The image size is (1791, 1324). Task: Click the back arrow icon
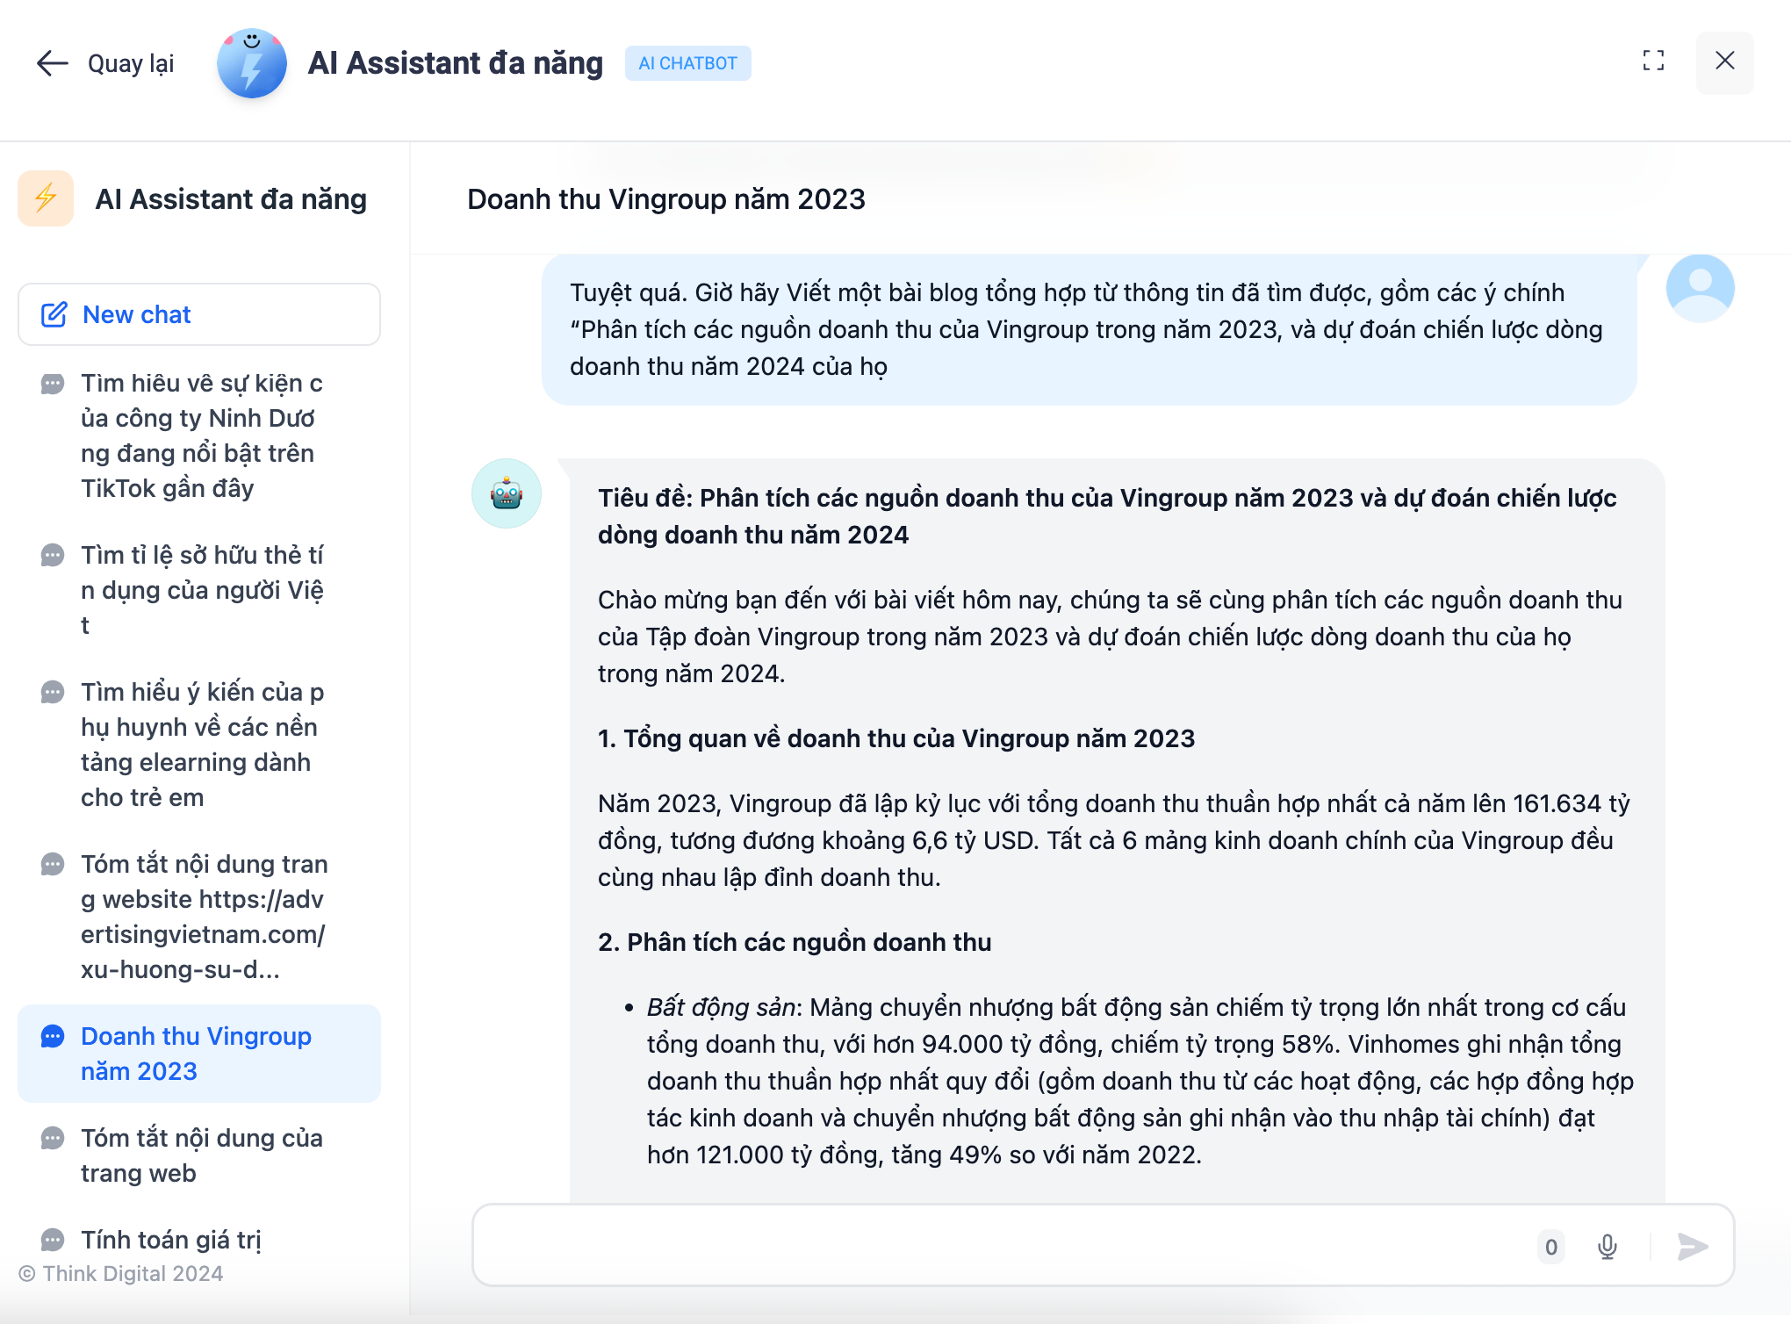pos(52,63)
